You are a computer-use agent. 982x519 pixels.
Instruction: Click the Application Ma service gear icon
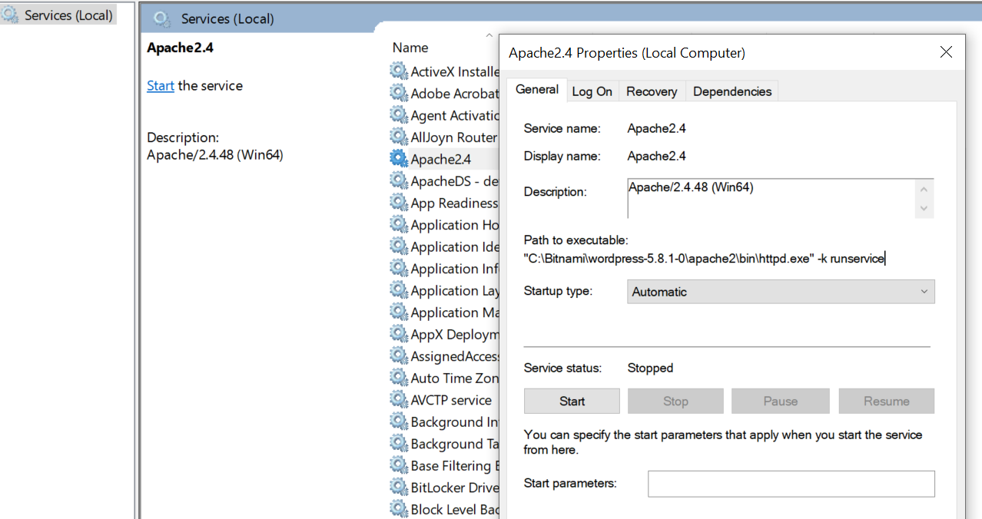[399, 312]
